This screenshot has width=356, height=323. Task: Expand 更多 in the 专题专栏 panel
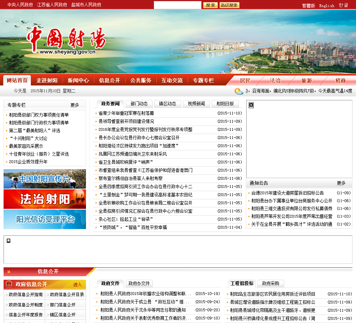click(x=75, y=105)
